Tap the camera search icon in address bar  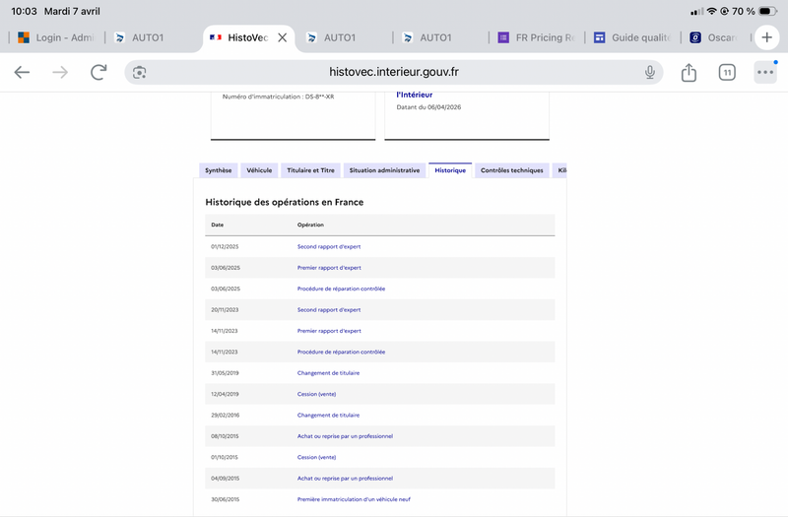click(x=139, y=72)
